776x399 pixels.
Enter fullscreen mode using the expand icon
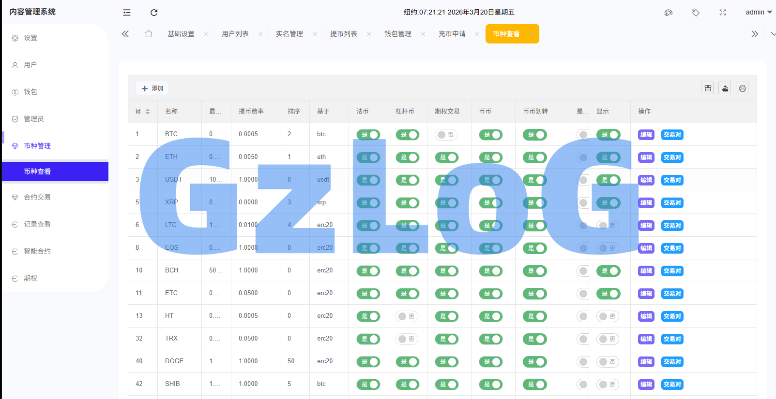[722, 13]
